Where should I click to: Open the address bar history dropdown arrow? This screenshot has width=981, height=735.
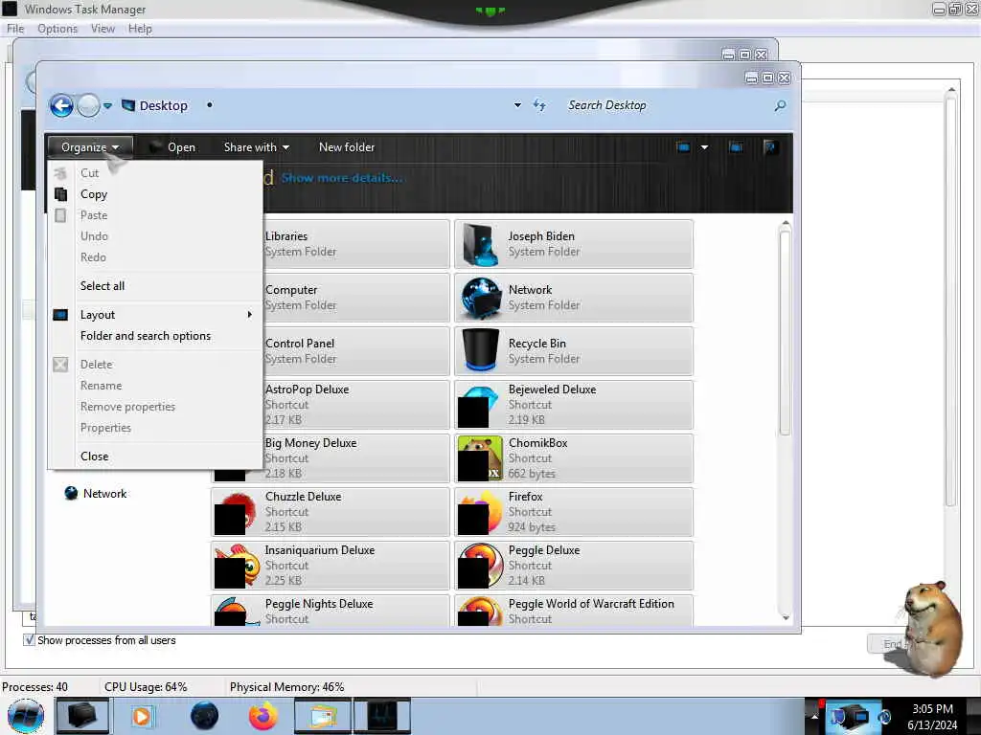click(517, 105)
